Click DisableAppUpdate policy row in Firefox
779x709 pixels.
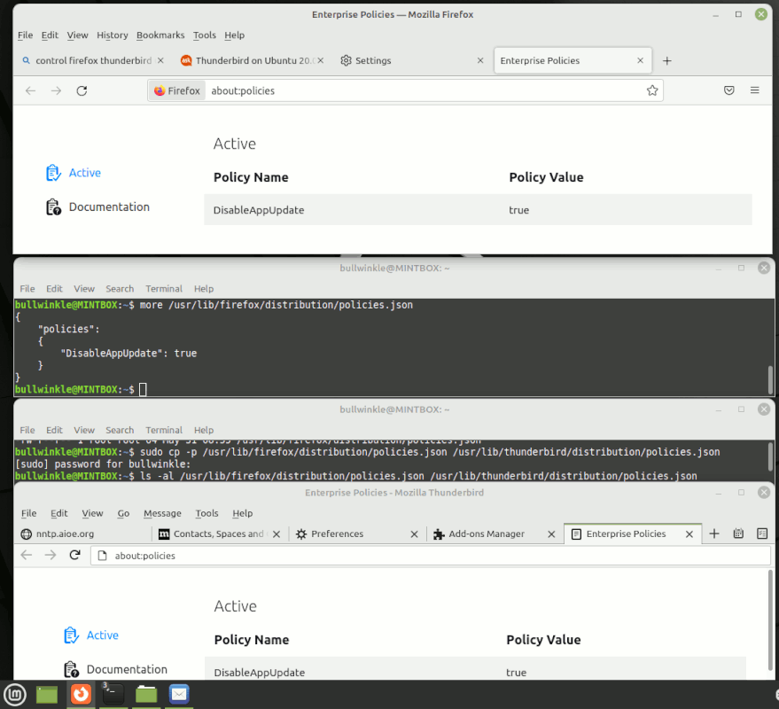click(478, 210)
